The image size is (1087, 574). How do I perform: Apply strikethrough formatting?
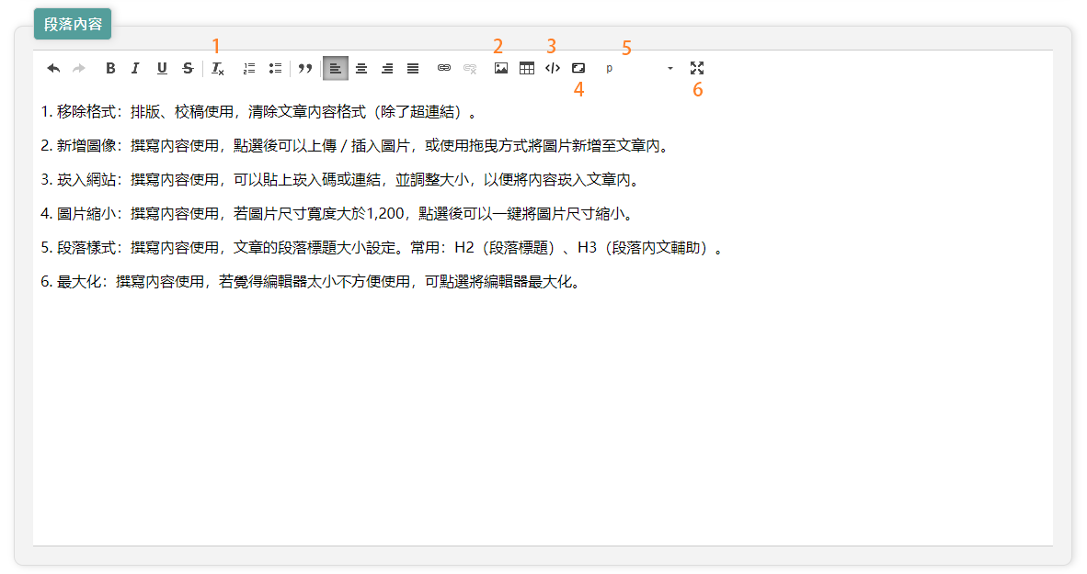[188, 68]
